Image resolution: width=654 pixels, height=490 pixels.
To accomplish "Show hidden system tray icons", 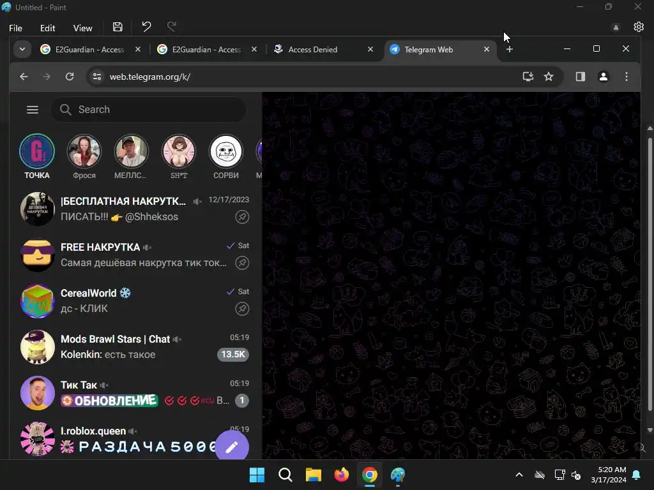I will tap(519, 475).
